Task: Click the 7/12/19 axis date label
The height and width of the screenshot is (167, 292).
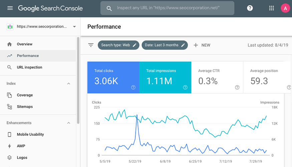Action: pos(226,161)
